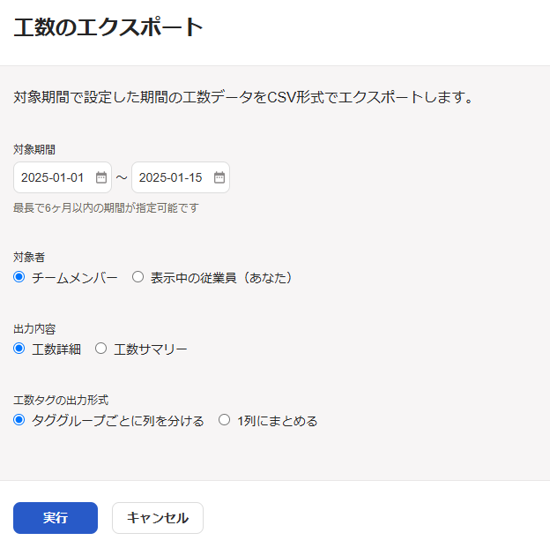Click the tilde separator between the date fields
Viewport: 550px width, 548px height.
pos(122,177)
